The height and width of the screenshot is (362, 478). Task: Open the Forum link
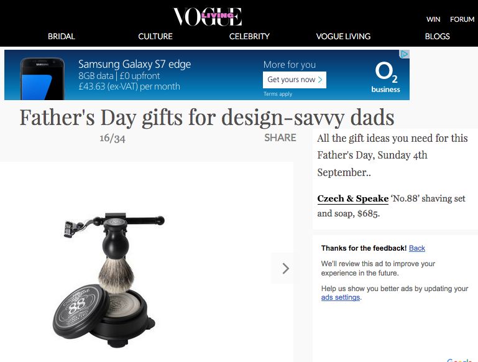[x=462, y=19]
